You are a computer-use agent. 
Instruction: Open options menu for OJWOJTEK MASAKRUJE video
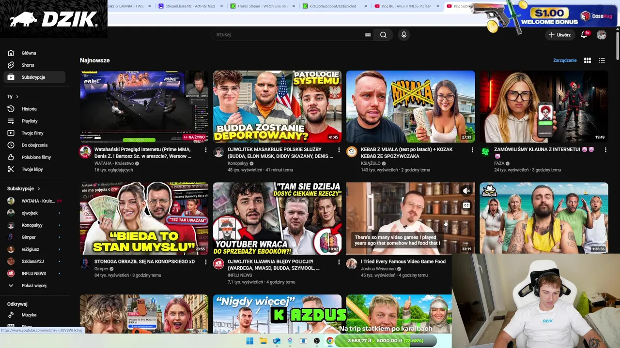[339, 150]
